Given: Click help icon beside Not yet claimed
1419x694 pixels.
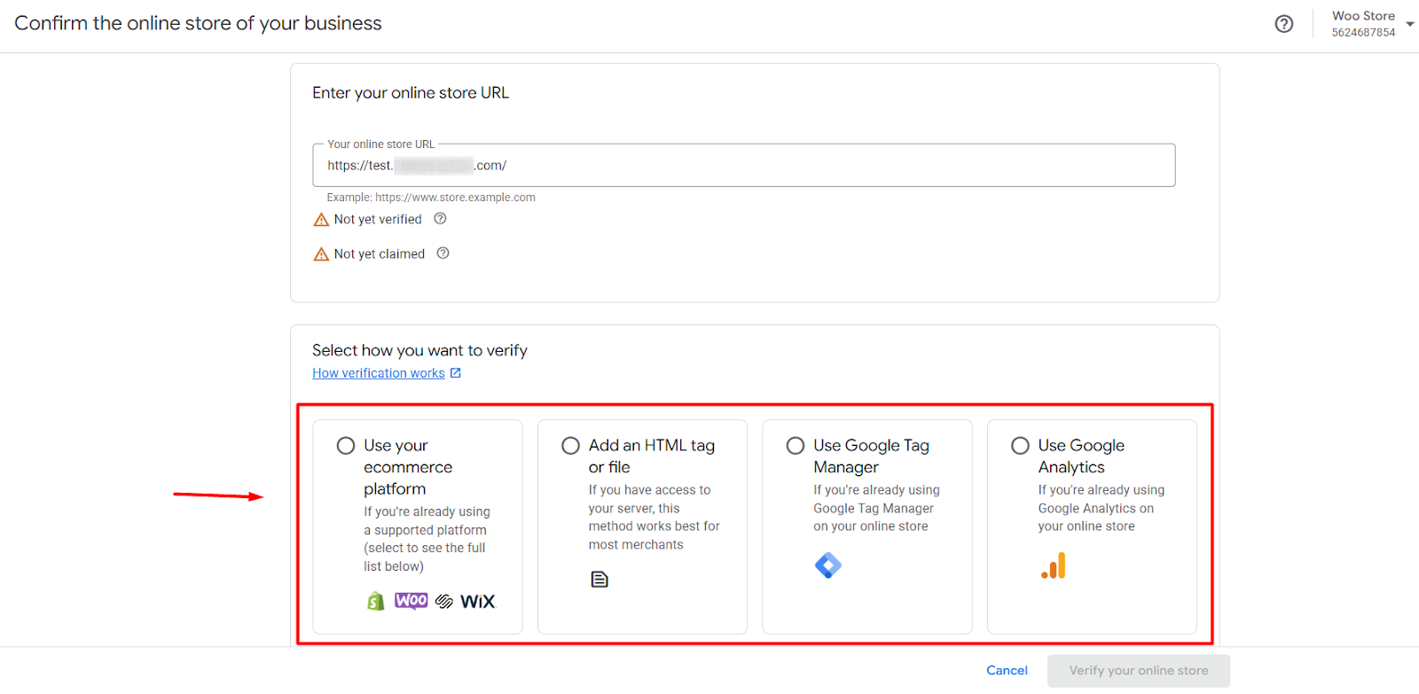Looking at the screenshot, I should click(x=443, y=253).
